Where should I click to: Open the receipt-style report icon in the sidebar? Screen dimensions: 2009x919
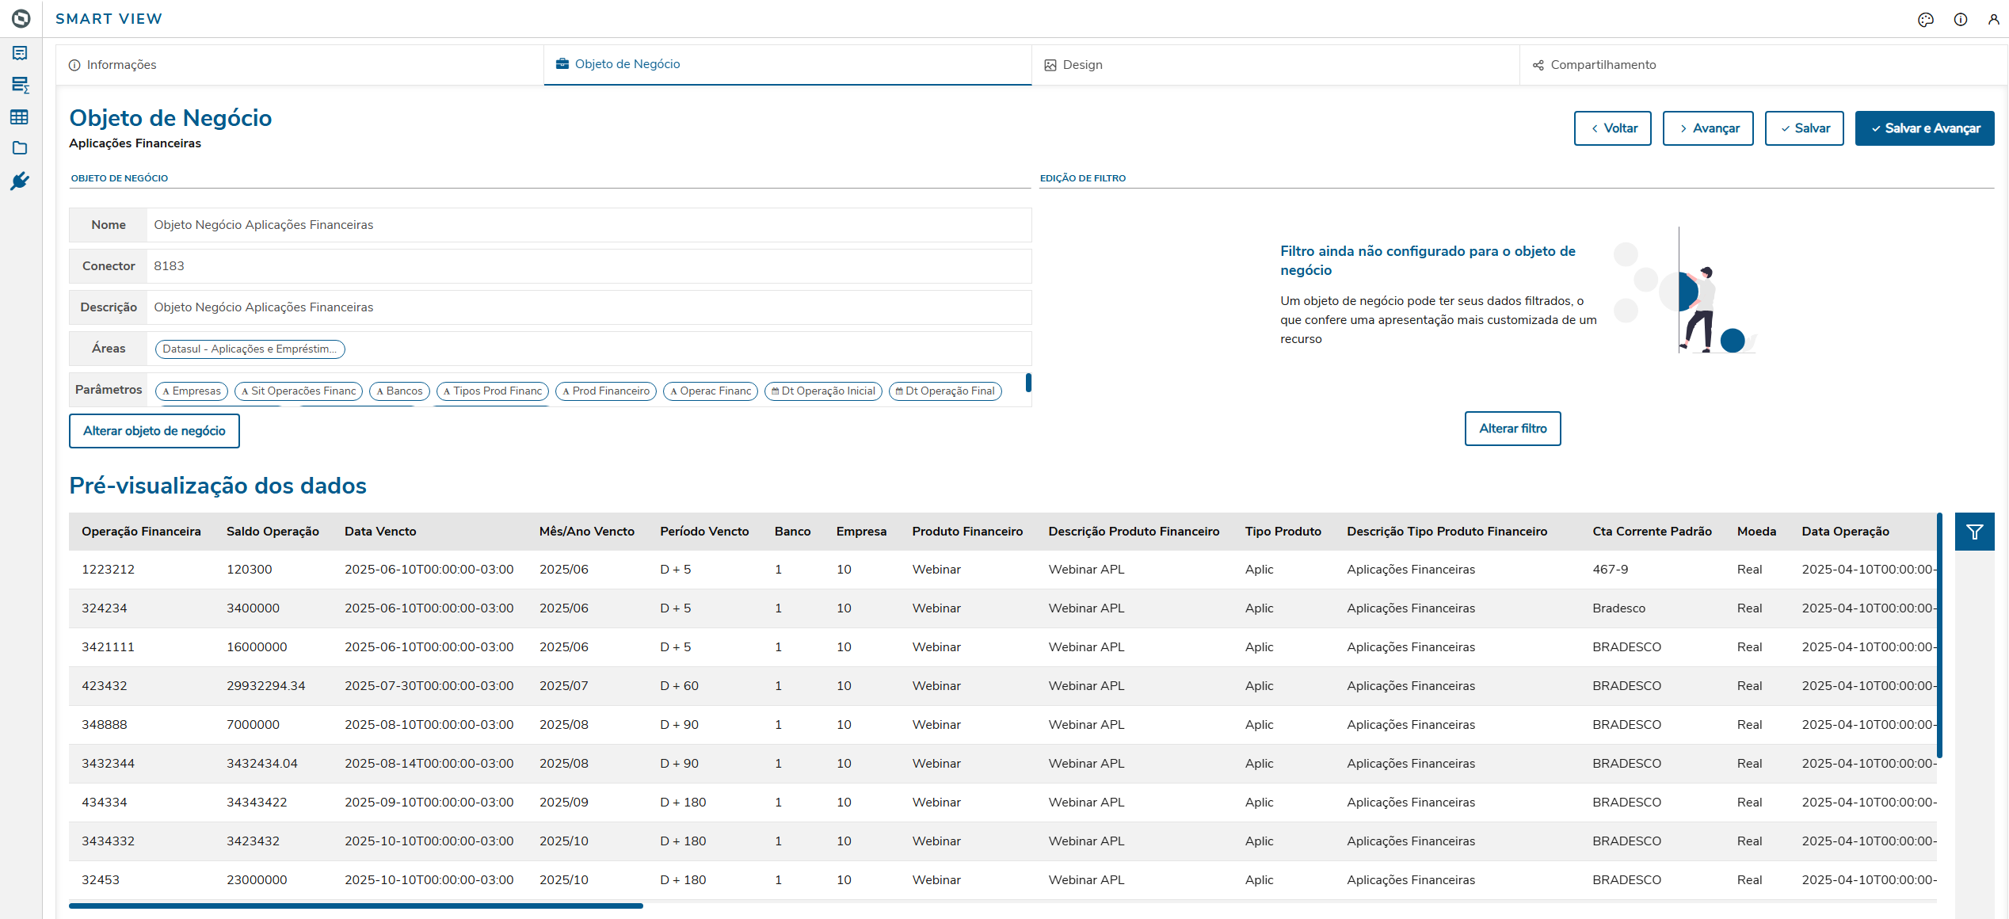pyautogui.click(x=20, y=53)
